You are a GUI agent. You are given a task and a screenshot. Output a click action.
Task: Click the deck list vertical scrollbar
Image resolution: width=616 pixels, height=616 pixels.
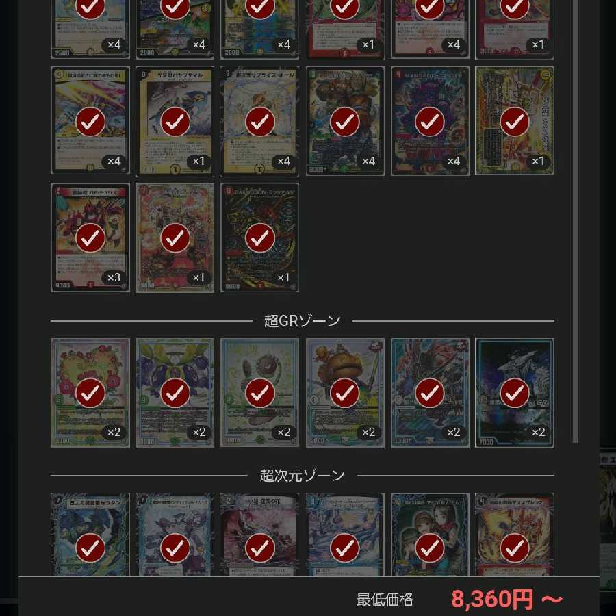pyautogui.click(x=576, y=221)
